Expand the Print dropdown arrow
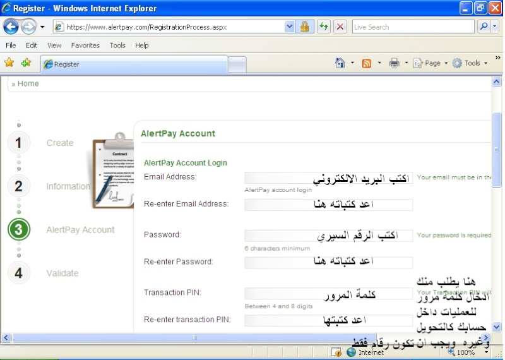The height and width of the screenshot is (360, 505). (x=407, y=63)
